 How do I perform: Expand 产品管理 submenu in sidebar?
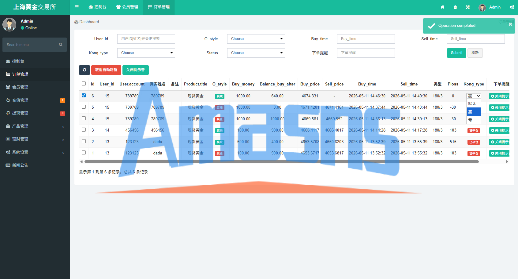pos(35,126)
